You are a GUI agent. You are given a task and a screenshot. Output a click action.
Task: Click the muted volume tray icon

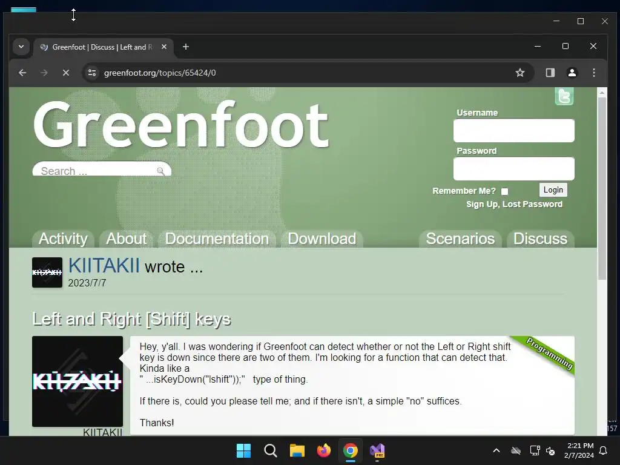[x=550, y=450]
